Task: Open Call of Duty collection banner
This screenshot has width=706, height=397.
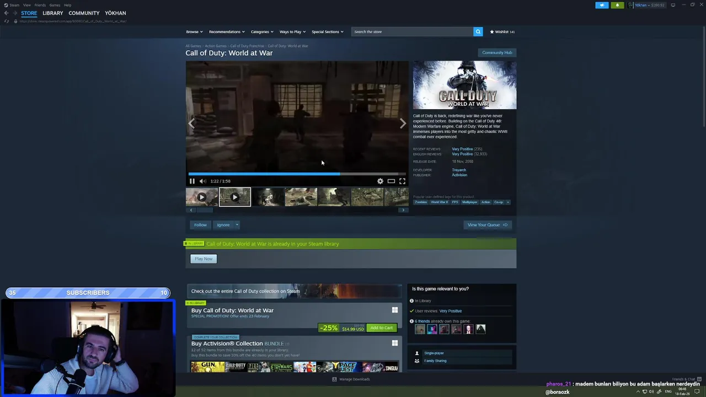Action: click(294, 291)
